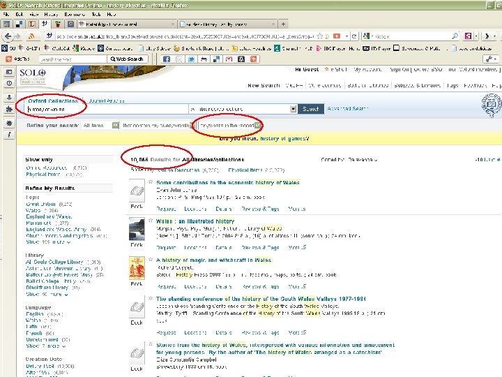Click the sidebar clock history icon
The width and height of the screenshot is (502, 377).
pyautogui.click(x=9, y=83)
